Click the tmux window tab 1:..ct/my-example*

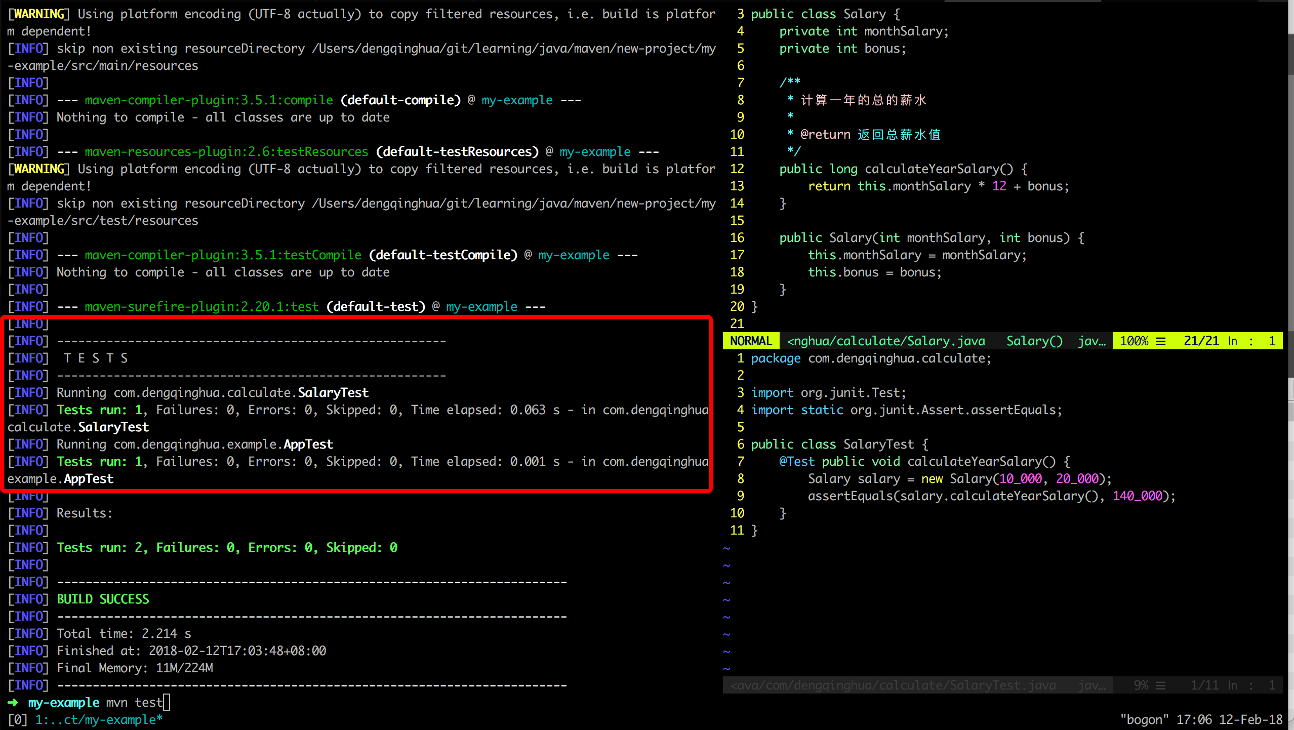pos(99,720)
